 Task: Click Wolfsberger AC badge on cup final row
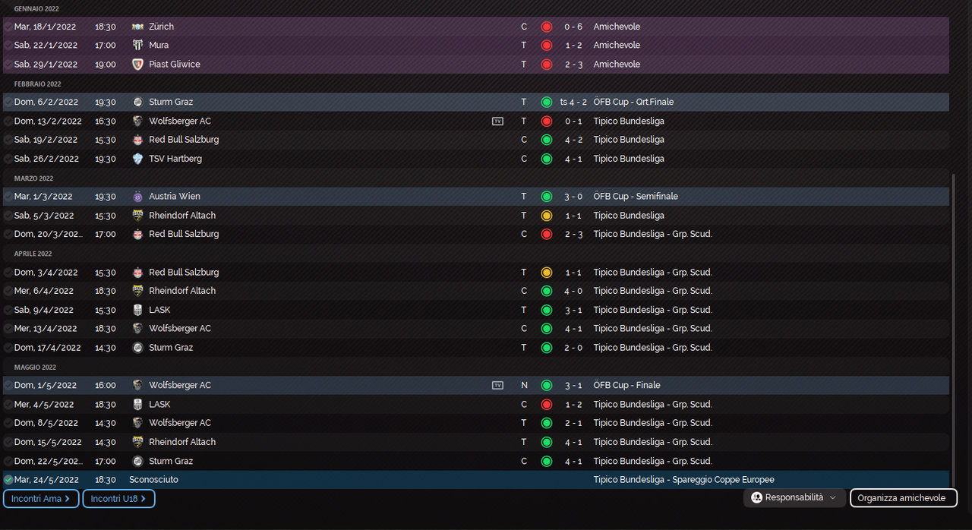click(137, 385)
